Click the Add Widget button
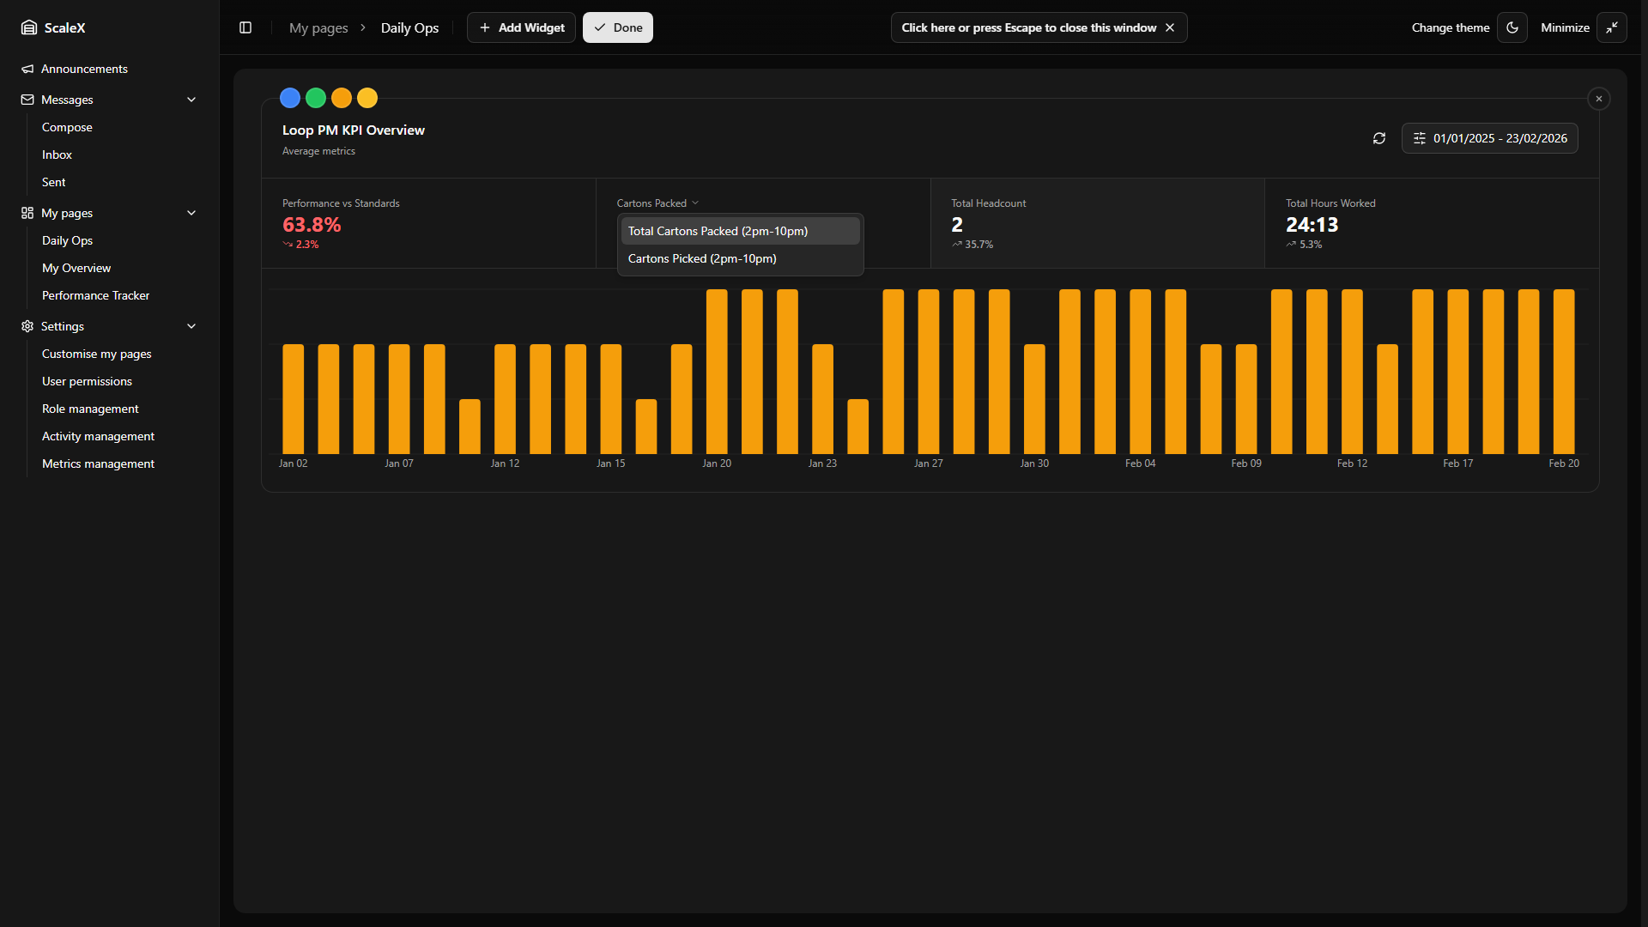This screenshot has height=927, width=1648. pyautogui.click(x=521, y=27)
